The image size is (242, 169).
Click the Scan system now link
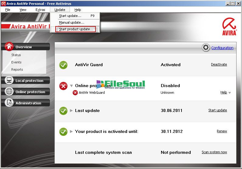tap(214, 152)
